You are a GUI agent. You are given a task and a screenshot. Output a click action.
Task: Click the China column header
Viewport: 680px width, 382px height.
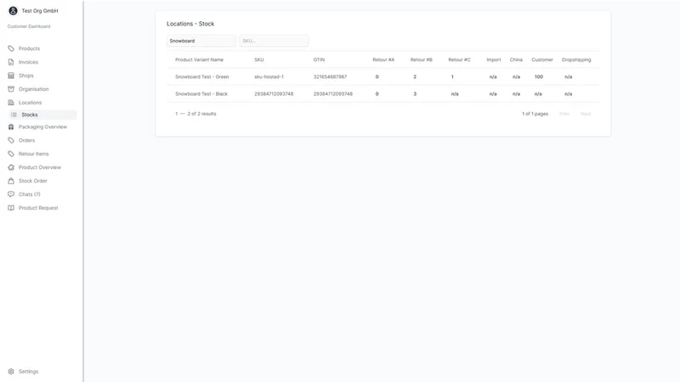tap(516, 59)
